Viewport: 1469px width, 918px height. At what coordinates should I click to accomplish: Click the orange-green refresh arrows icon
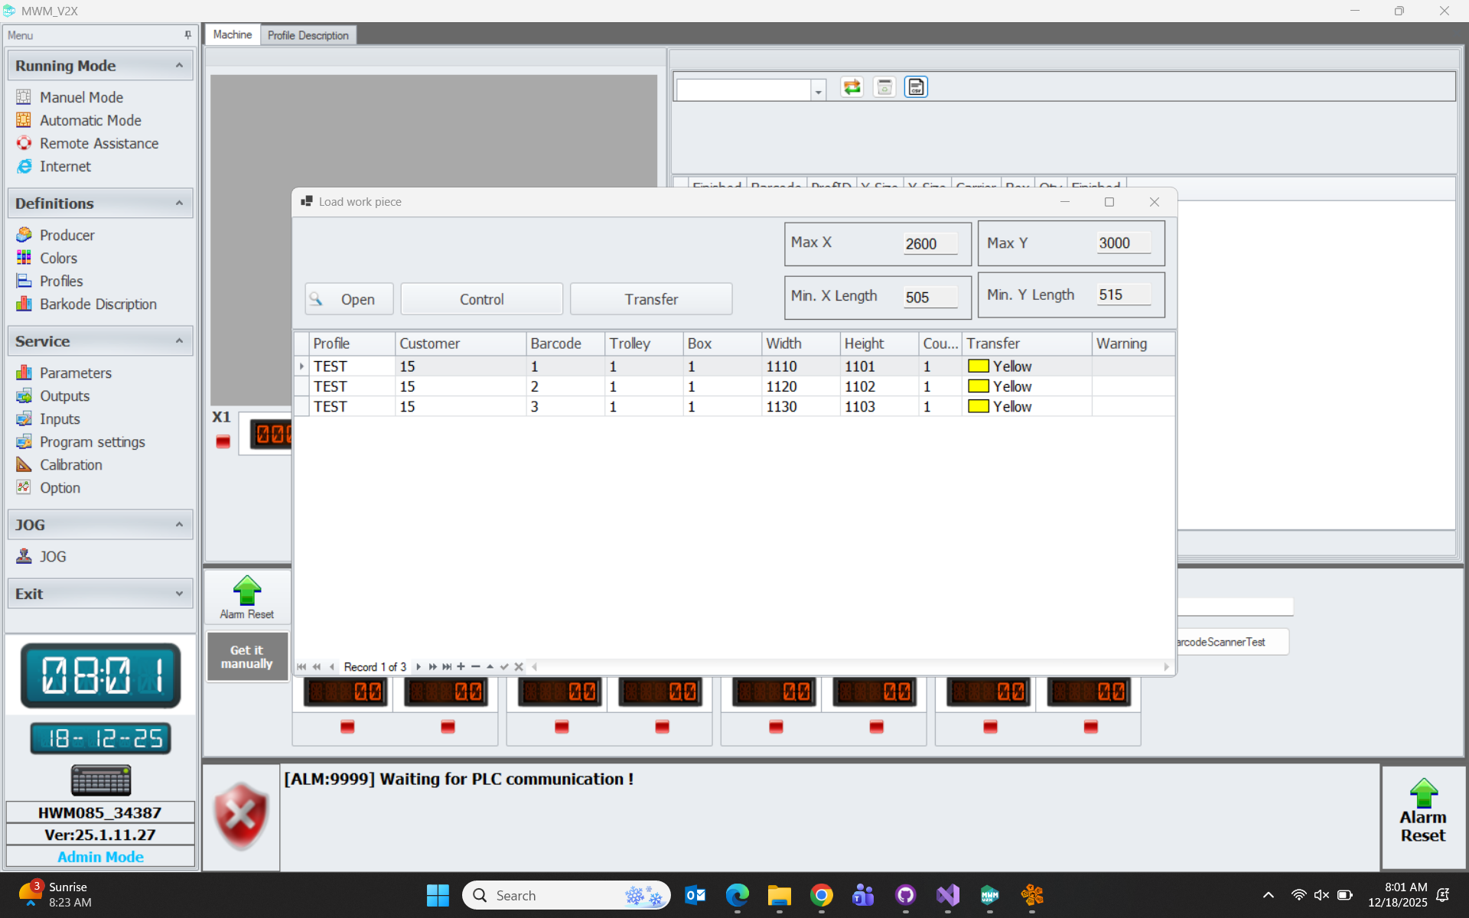click(x=852, y=87)
